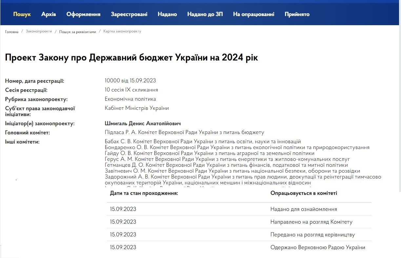Image resolution: width=401 pixels, height=258 pixels.
Task: Switch to the Архів menu item
Action: tap(49, 14)
